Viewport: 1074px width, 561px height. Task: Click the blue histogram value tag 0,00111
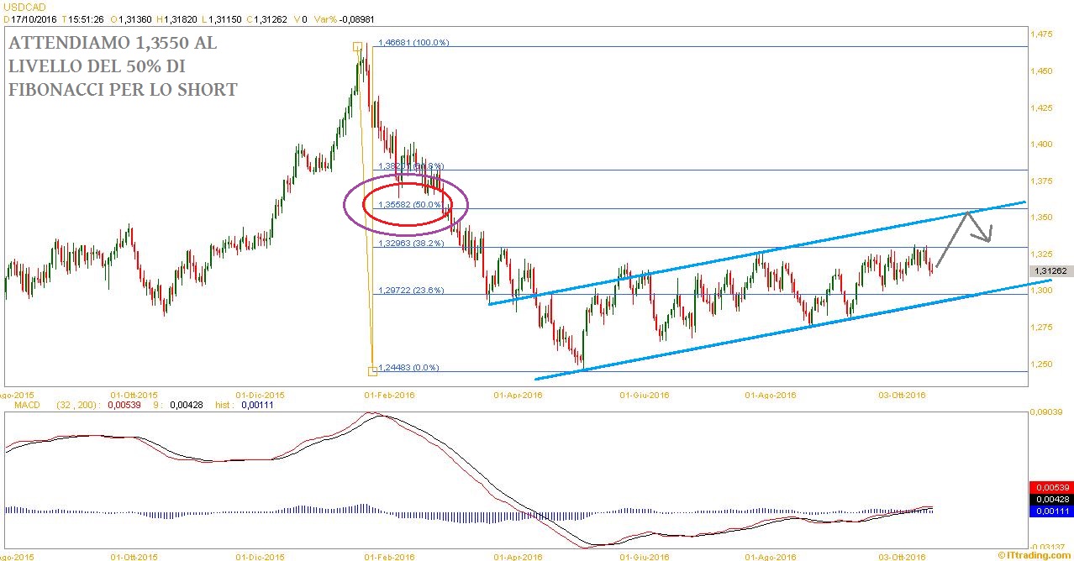click(1050, 510)
